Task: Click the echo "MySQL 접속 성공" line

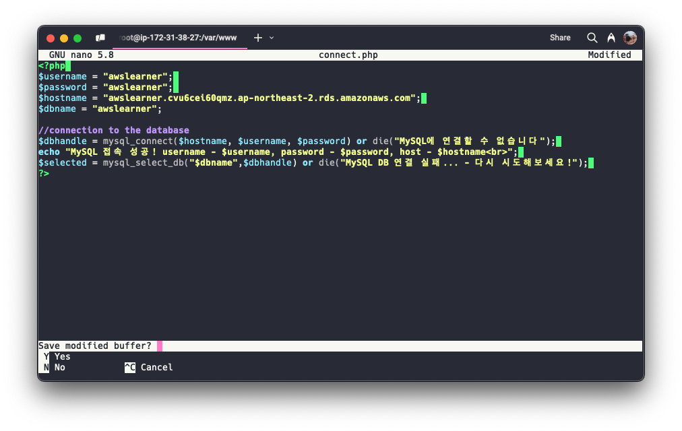Action: 278,152
